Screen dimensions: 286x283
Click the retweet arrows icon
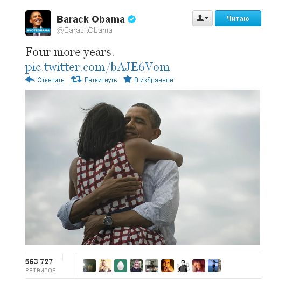(76, 79)
